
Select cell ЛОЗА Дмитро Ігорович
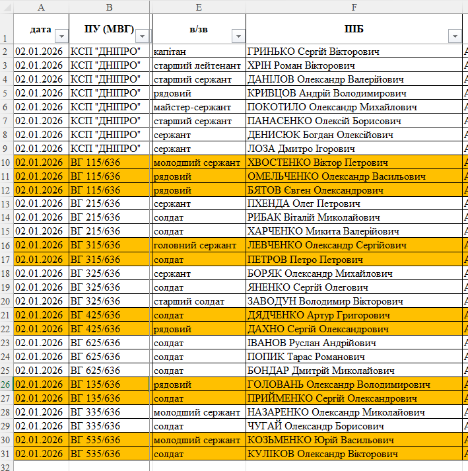coord(354,149)
